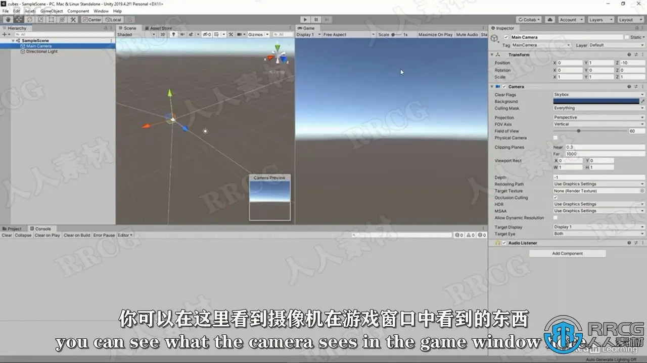Open custom editor tools wrench icon
The image size is (647, 363).
73,20
